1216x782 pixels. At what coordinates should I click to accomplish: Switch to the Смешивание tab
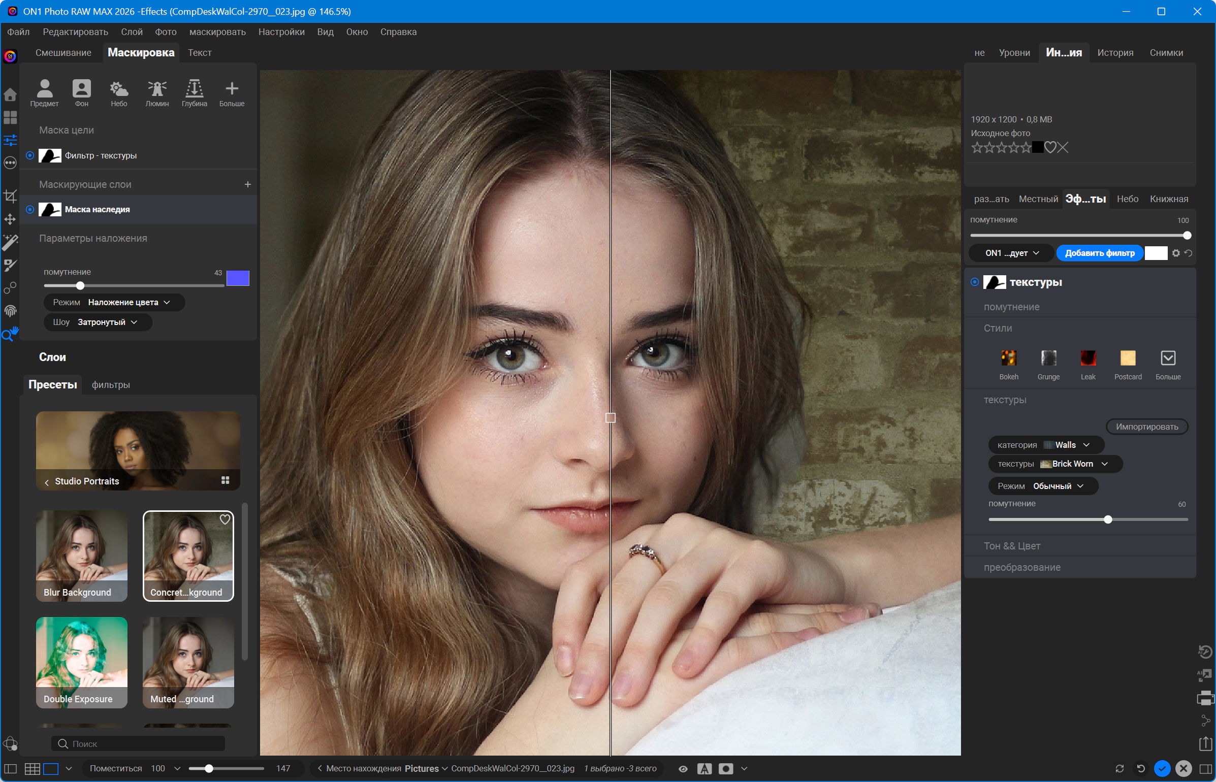pyautogui.click(x=63, y=53)
